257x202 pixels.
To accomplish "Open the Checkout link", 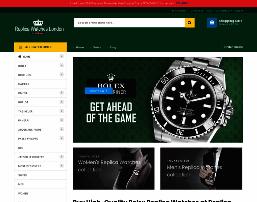I will tap(197, 11).
